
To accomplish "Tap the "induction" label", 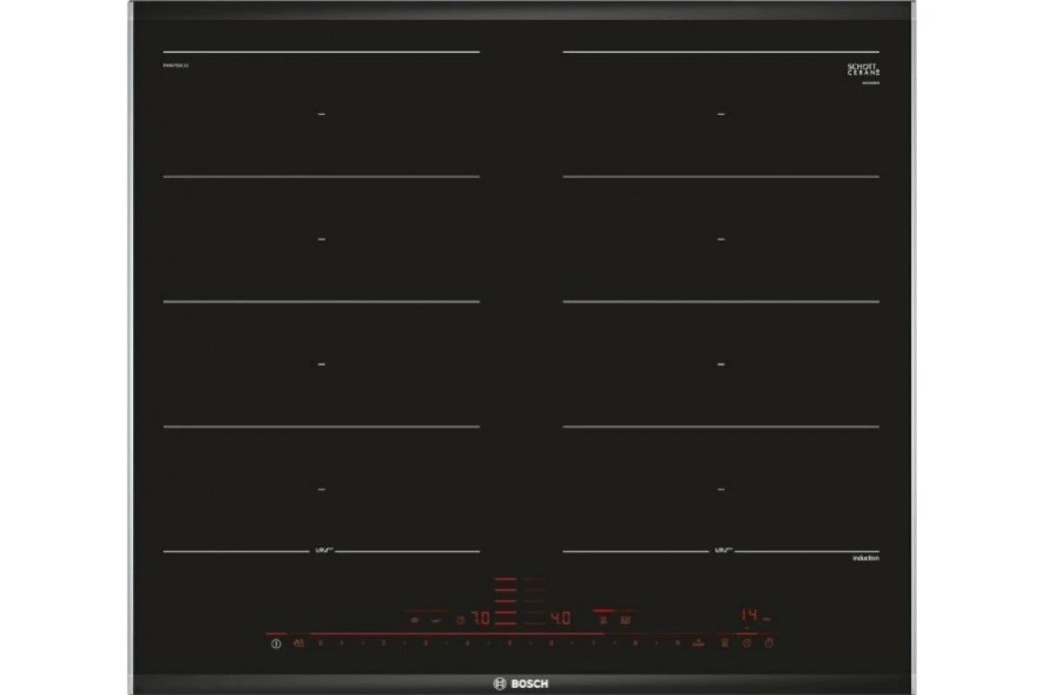I will tap(865, 558).
